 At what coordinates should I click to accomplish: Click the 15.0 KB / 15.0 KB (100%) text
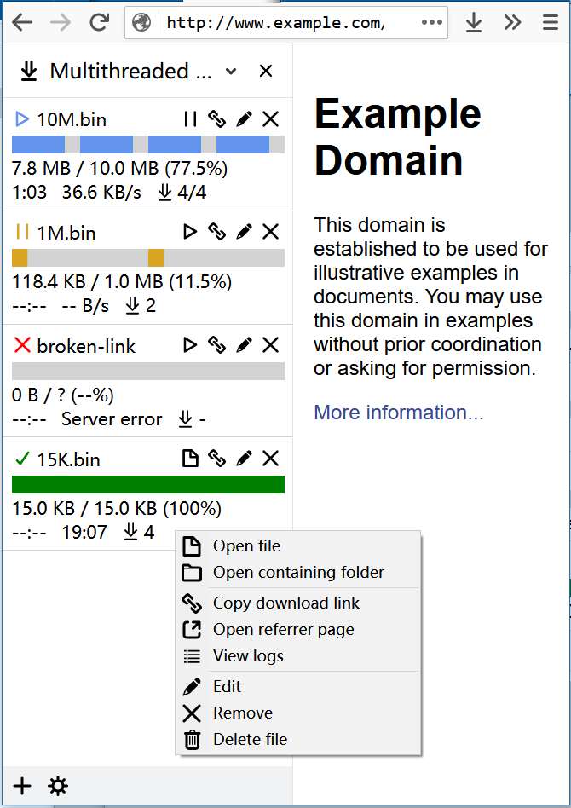coord(117,508)
